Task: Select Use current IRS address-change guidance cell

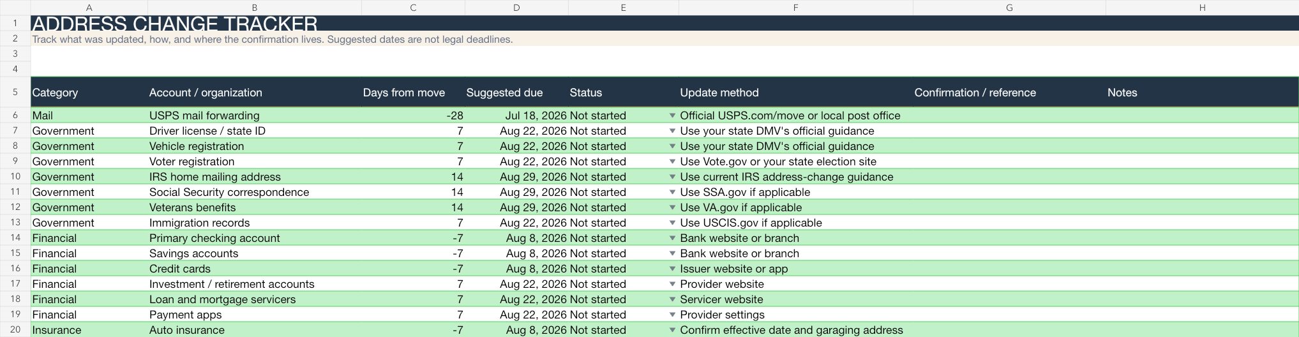Action: click(x=795, y=177)
